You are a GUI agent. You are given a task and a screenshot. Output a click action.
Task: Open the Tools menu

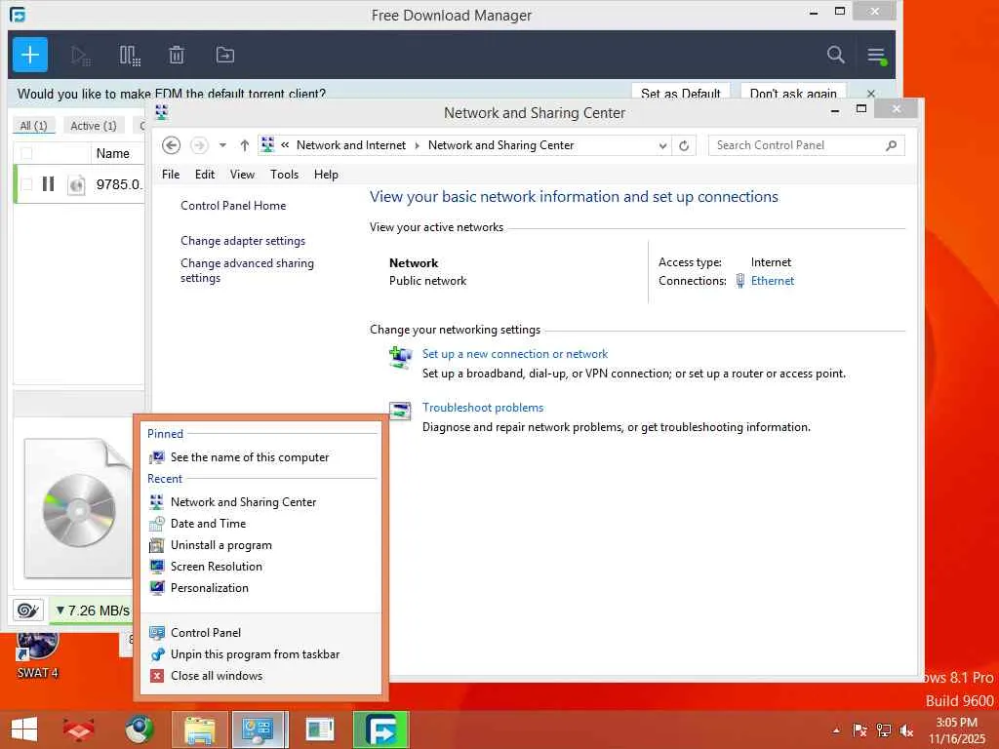tap(284, 175)
